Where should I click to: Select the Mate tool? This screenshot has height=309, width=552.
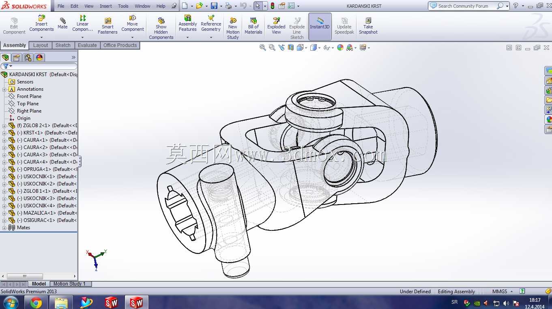click(62, 23)
